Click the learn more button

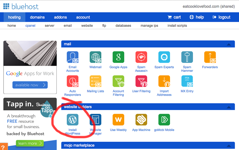pos(30,143)
